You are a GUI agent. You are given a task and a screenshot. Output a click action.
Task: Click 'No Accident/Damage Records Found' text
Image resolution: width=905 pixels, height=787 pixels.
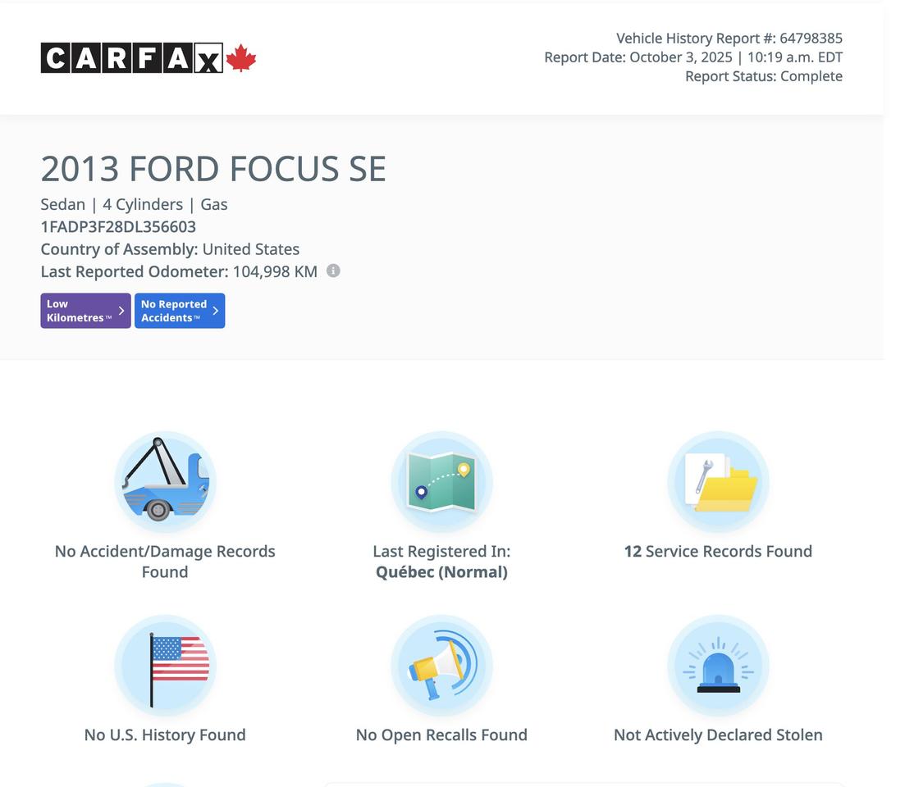point(165,562)
